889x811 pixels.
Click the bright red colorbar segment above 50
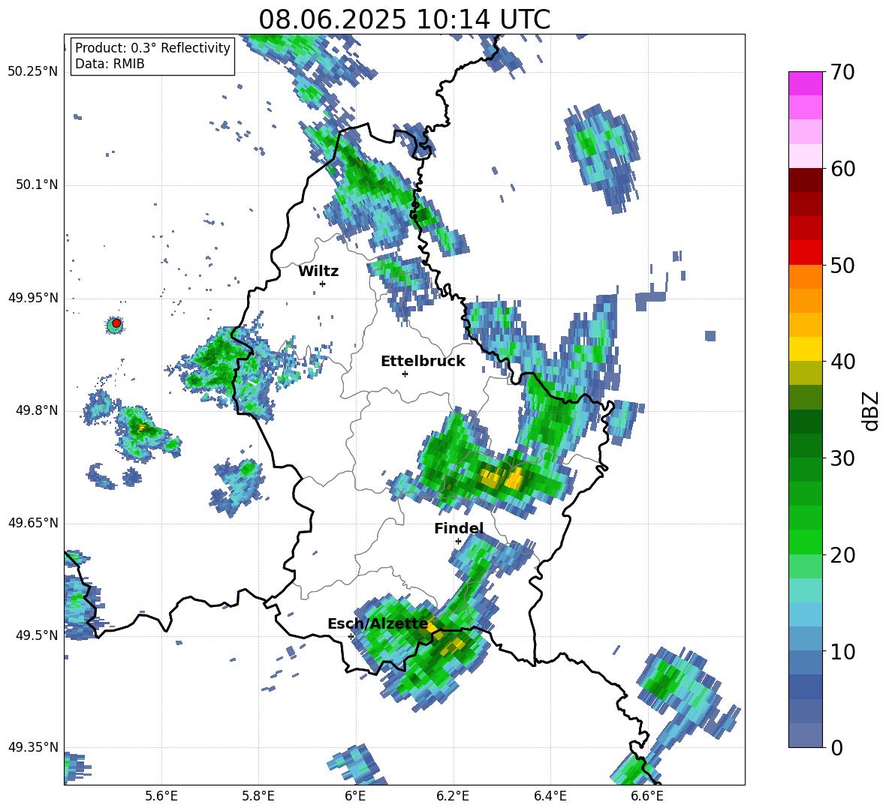coord(805,252)
